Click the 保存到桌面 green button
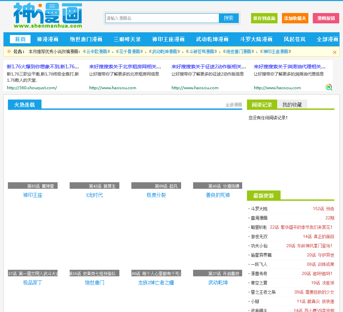Viewport: 343px width, 312px height. (x=264, y=18)
